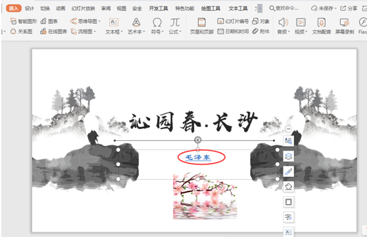Image resolution: width=367 pixels, height=237 pixels.
Task: Click the layers order icon in floating toolbar
Action: (x=288, y=156)
